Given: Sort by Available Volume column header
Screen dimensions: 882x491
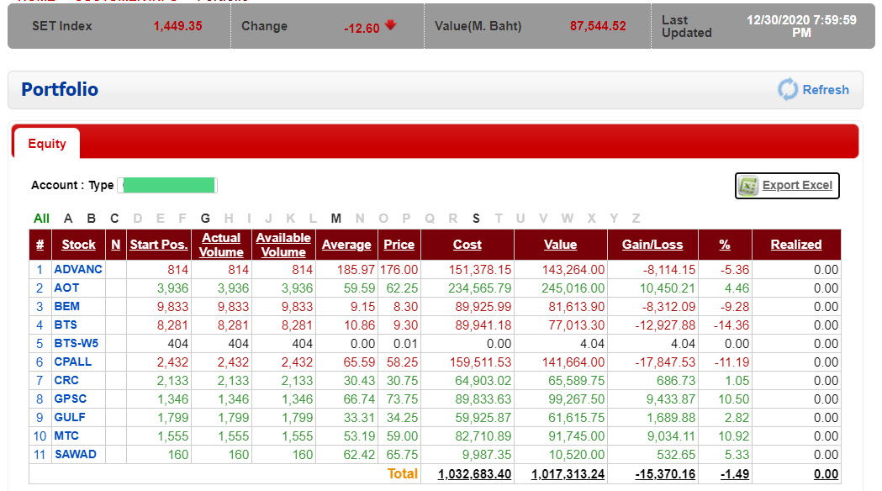Looking at the screenshot, I should (x=283, y=245).
